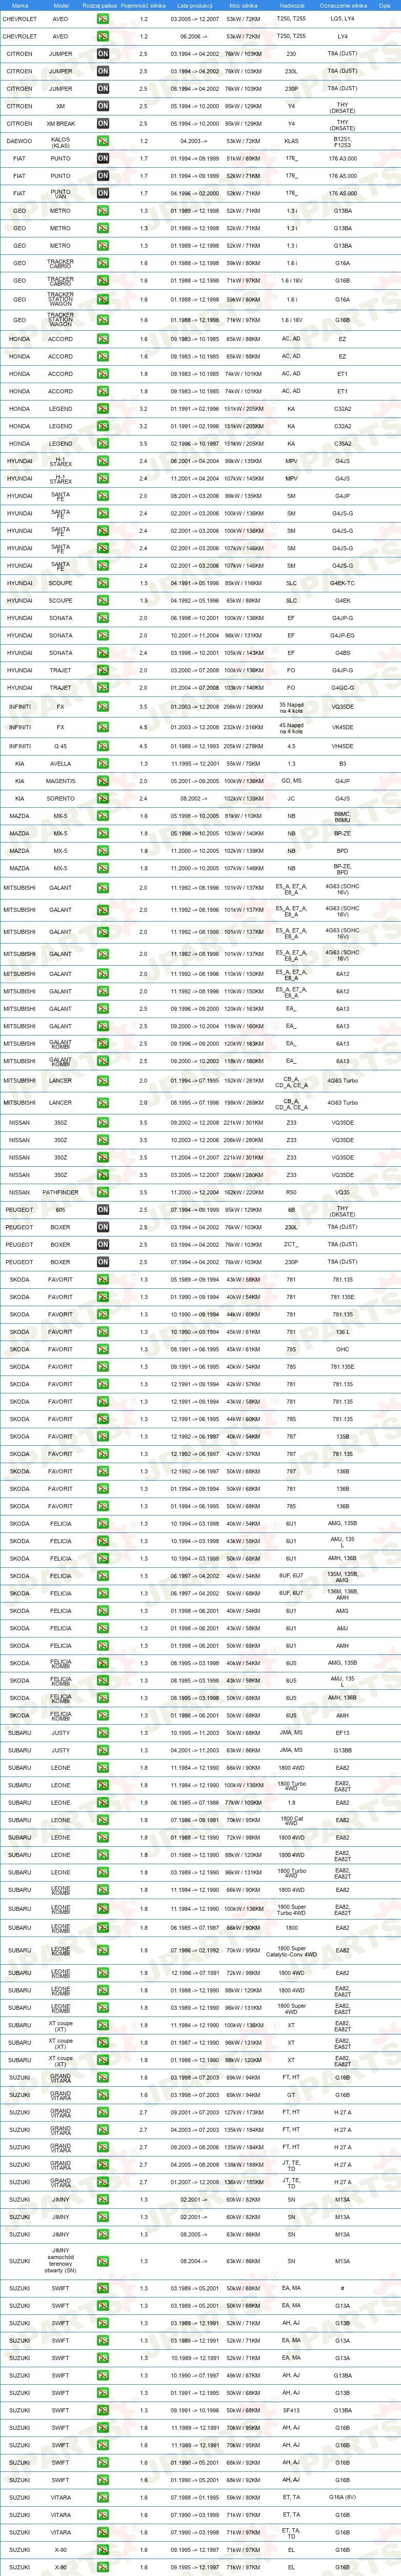This screenshot has height=2576, width=401.
Task: Click the DAEWOO brand cell
Action: 19,141
